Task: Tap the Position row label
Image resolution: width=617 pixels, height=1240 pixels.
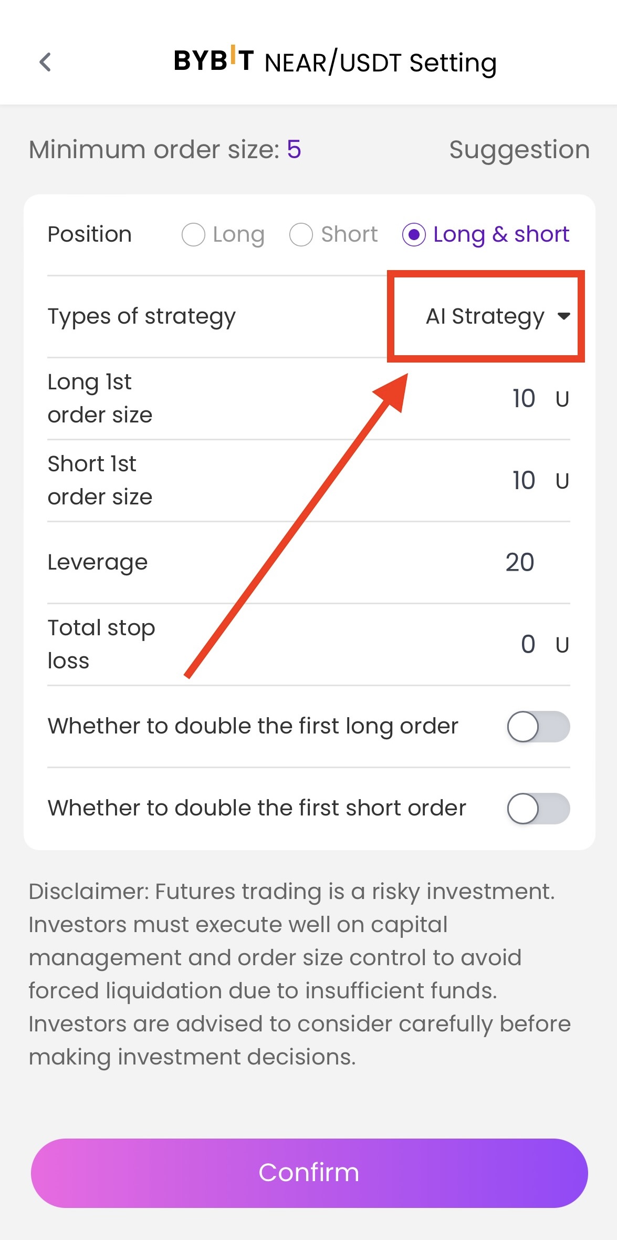Action: pos(90,234)
